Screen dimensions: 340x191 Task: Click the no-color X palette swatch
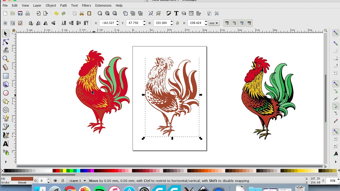click(x=2, y=171)
